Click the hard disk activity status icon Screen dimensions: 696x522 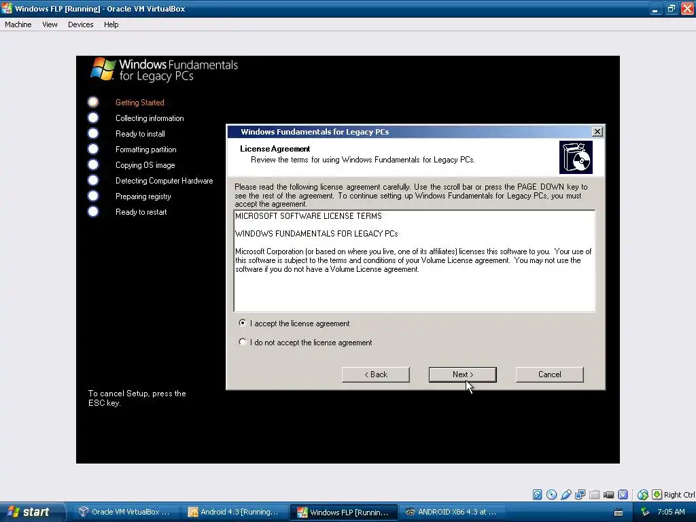pyautogui.click(x=537, y=495)
